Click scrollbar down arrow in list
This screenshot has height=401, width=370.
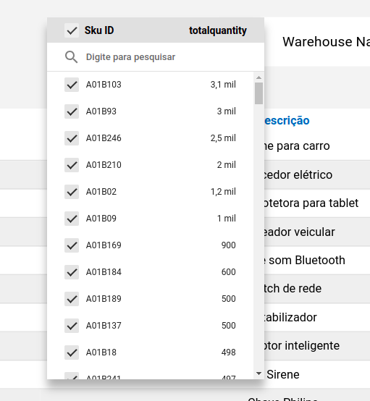258,373
